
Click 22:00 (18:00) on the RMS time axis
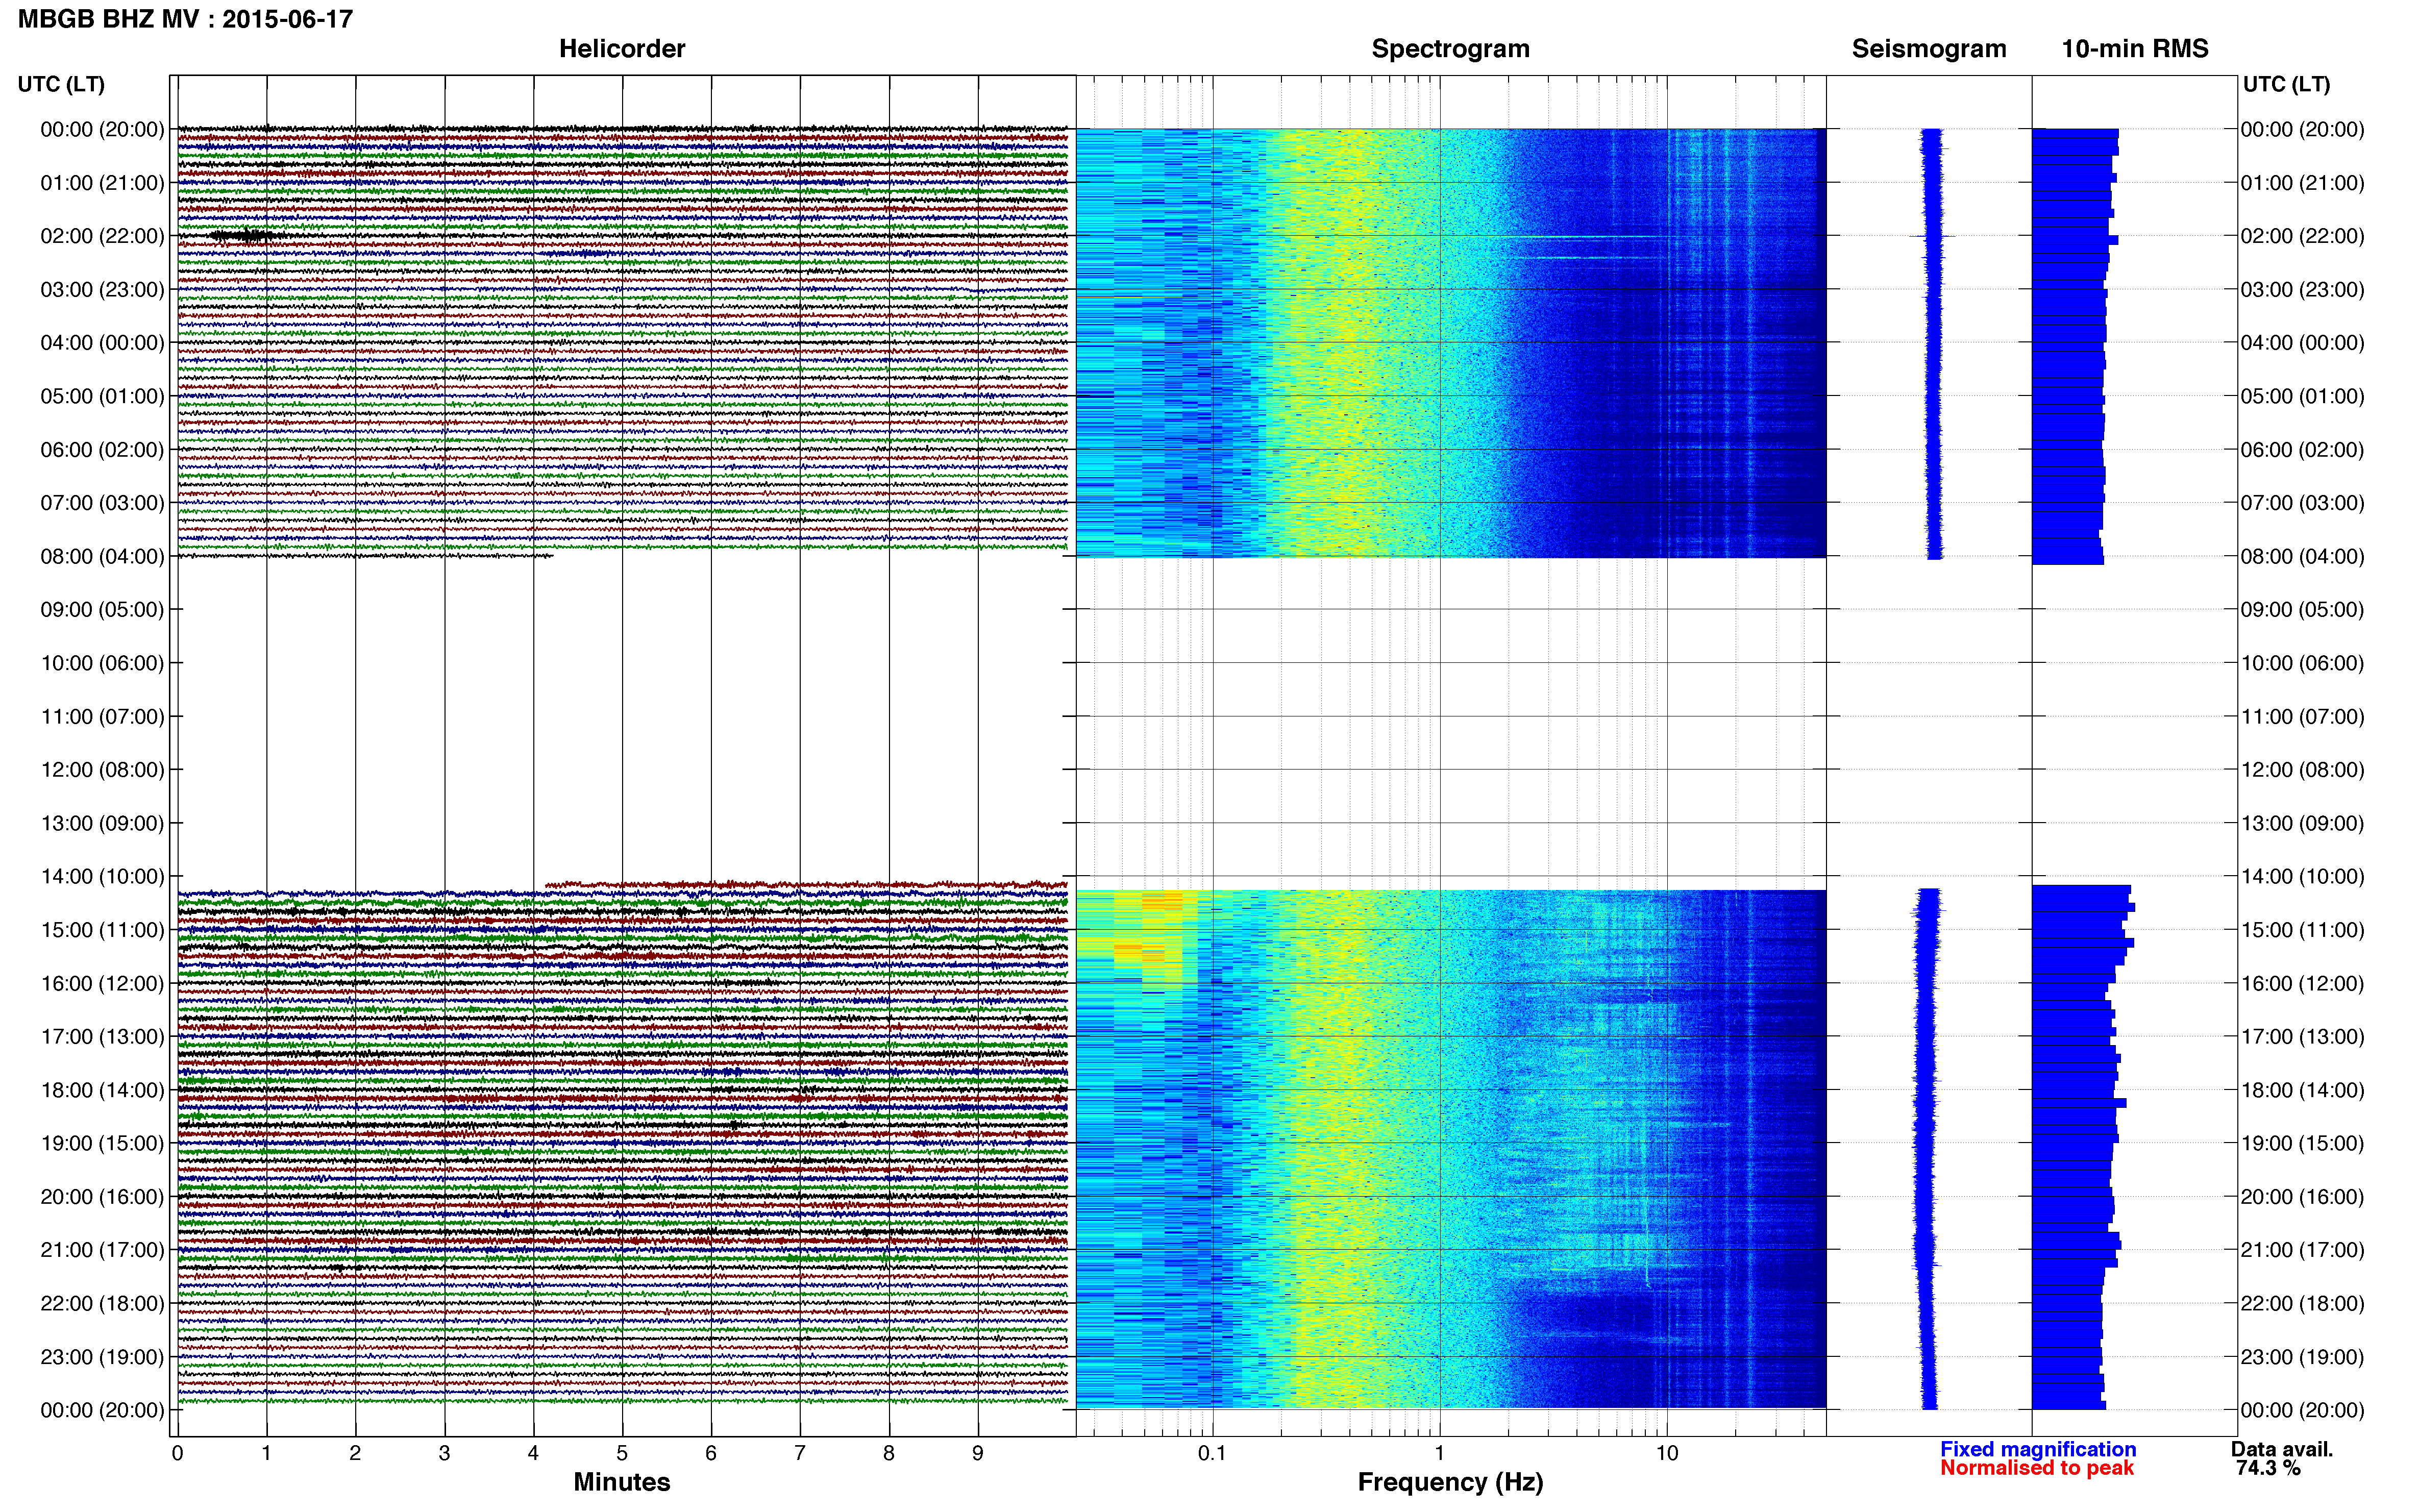2302,1303
